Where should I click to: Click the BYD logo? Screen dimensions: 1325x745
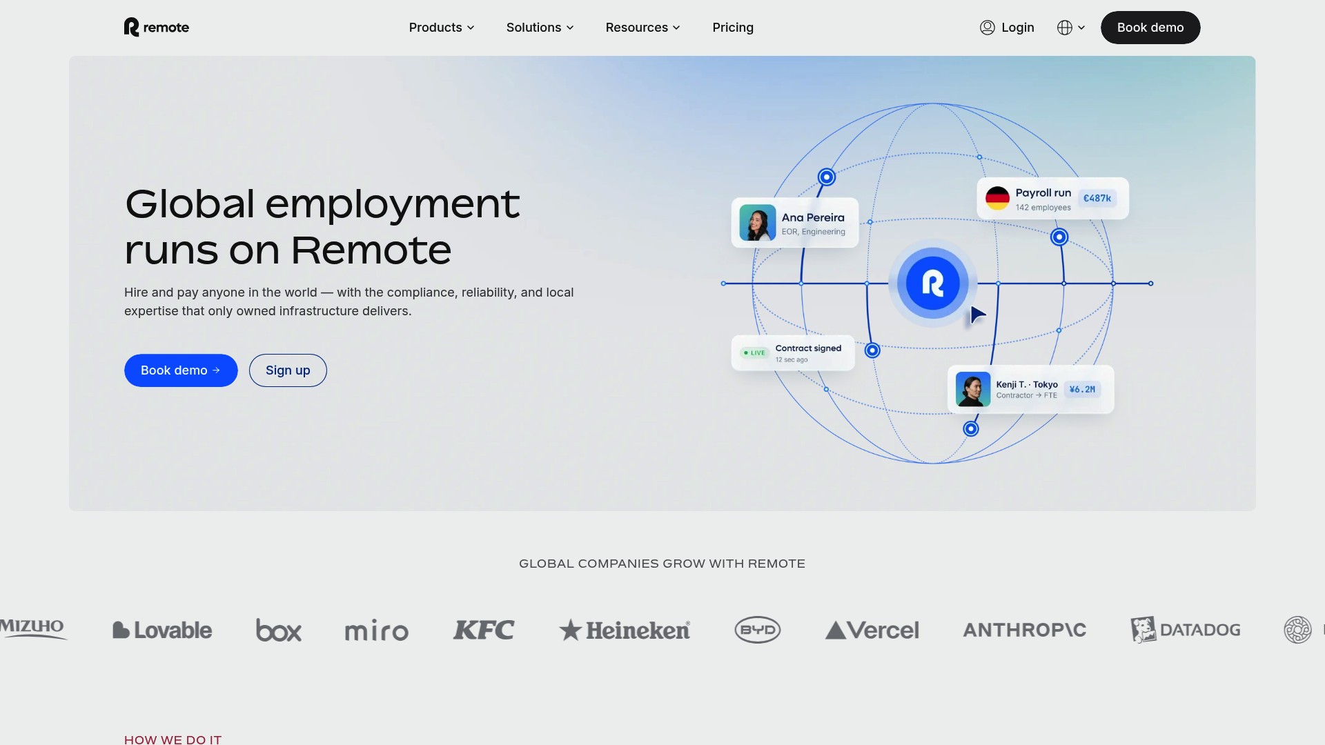[758, 630]
